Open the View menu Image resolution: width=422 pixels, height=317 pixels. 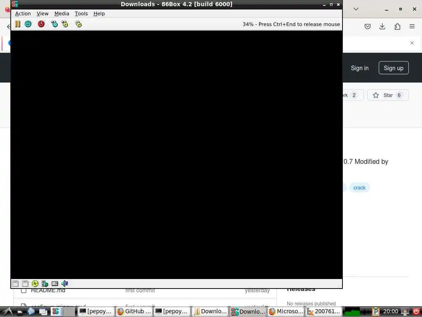click(42, 14)
